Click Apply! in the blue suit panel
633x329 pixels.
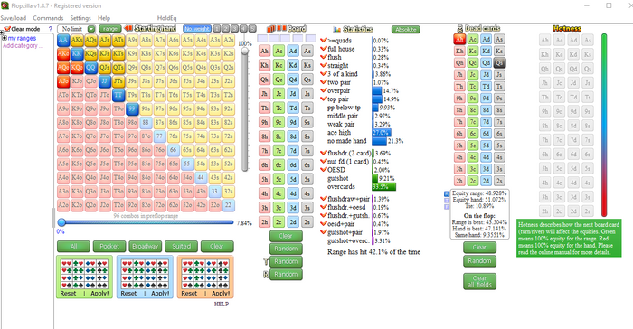[160, 294]
